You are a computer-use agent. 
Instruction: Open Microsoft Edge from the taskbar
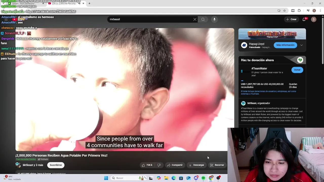[x=174, y=178]
